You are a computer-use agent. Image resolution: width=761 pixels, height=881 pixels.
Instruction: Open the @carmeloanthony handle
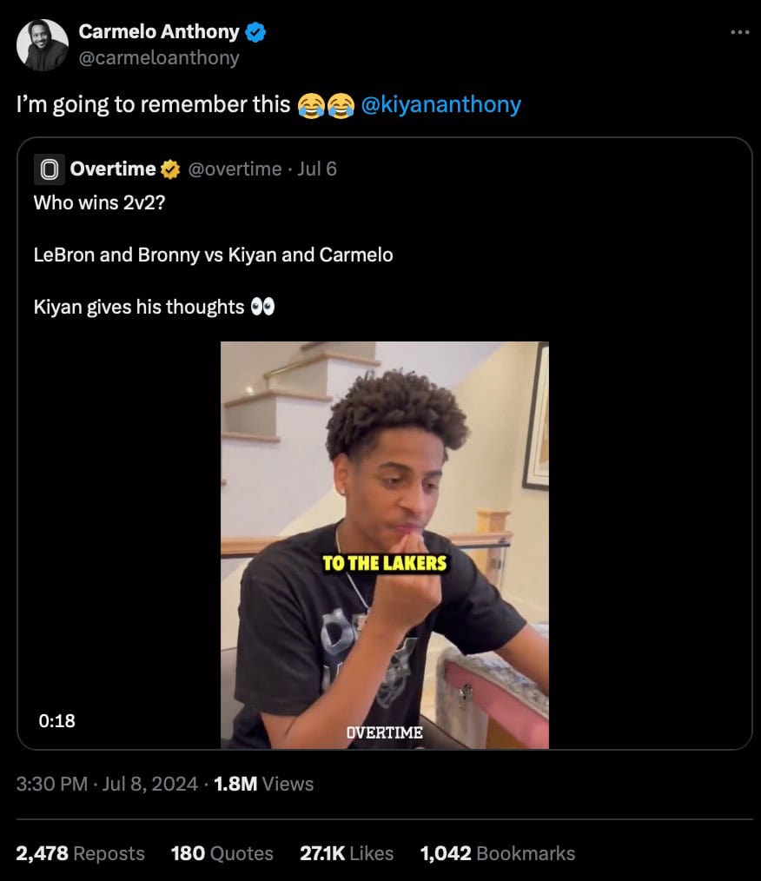click(159, 58)
